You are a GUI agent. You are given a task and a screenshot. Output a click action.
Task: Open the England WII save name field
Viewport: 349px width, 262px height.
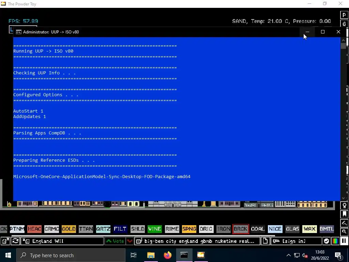(x=62, y=241)
